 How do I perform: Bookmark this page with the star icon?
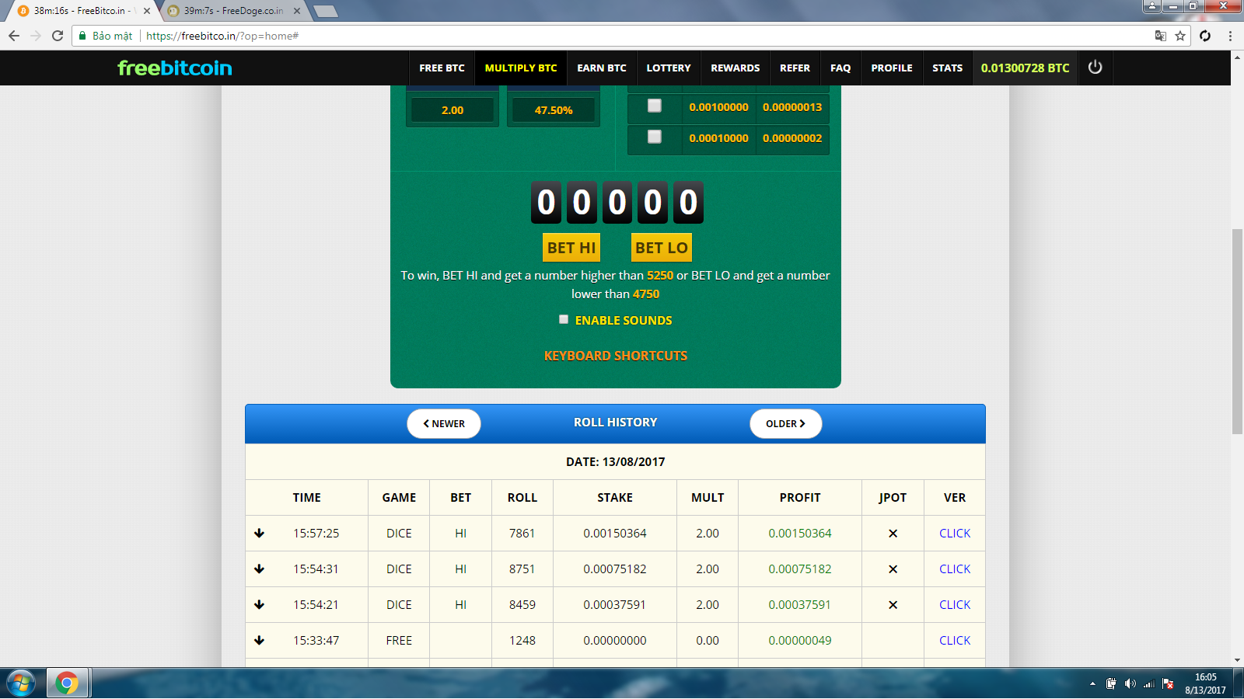pyautogui.click(x=1180, y=36)
